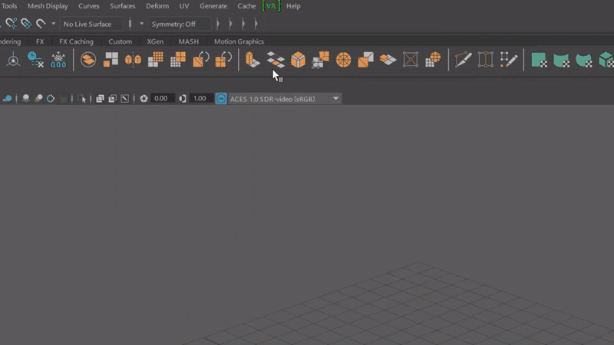Image resolution: width=614 pixels, height=345 pixels.
Task: Toggle the second magnet snap icon
Action: point(26,24)
